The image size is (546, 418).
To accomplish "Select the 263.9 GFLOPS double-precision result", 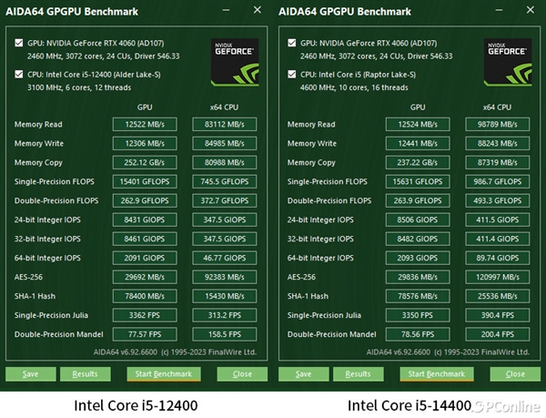I will point(418,200).
